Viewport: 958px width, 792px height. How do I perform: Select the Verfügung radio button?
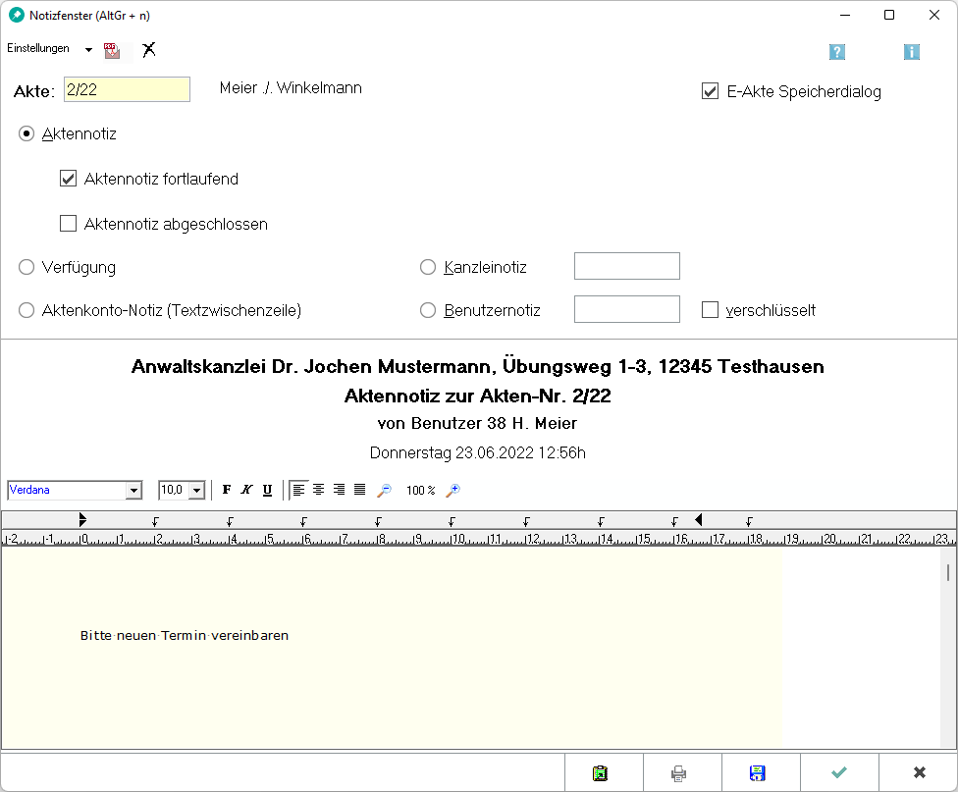[x=27, y=267]
